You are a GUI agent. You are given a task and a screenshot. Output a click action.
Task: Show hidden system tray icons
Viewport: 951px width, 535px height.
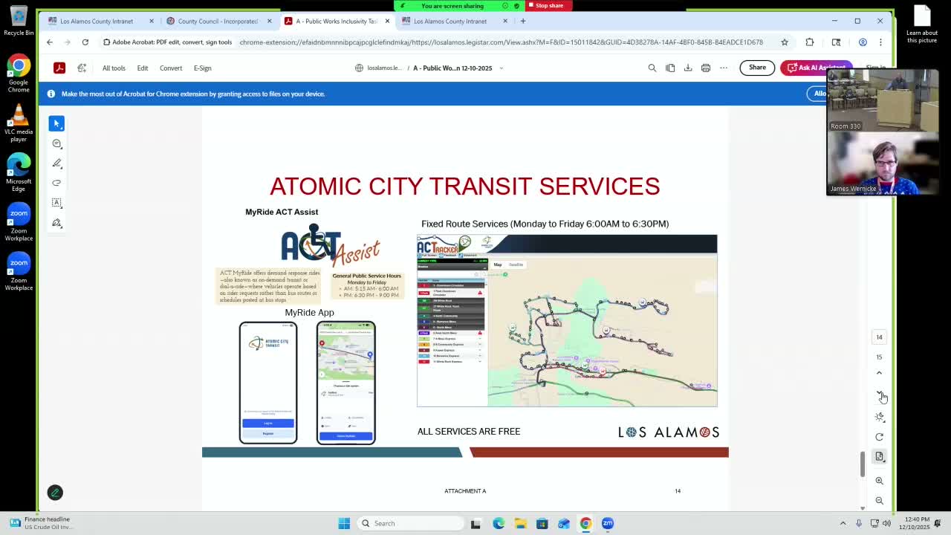click(843, 523)
